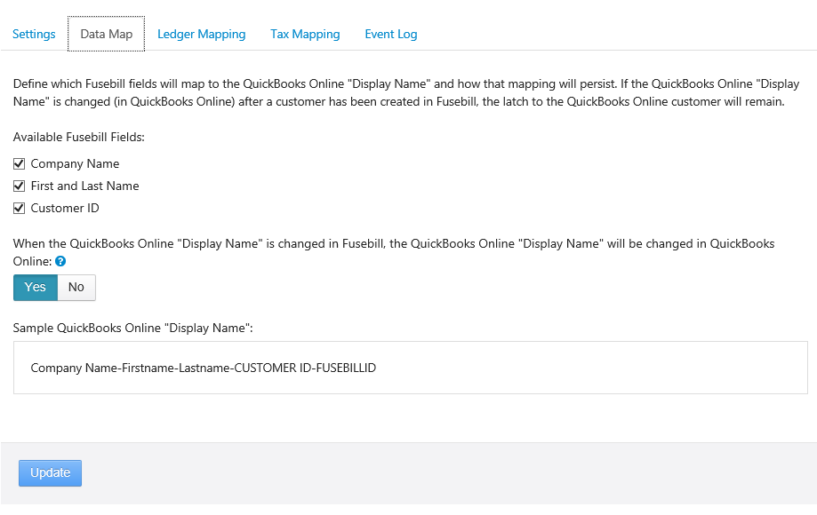Open the Settings tab
Screen dimensions: 817x515
coord(34,35)
